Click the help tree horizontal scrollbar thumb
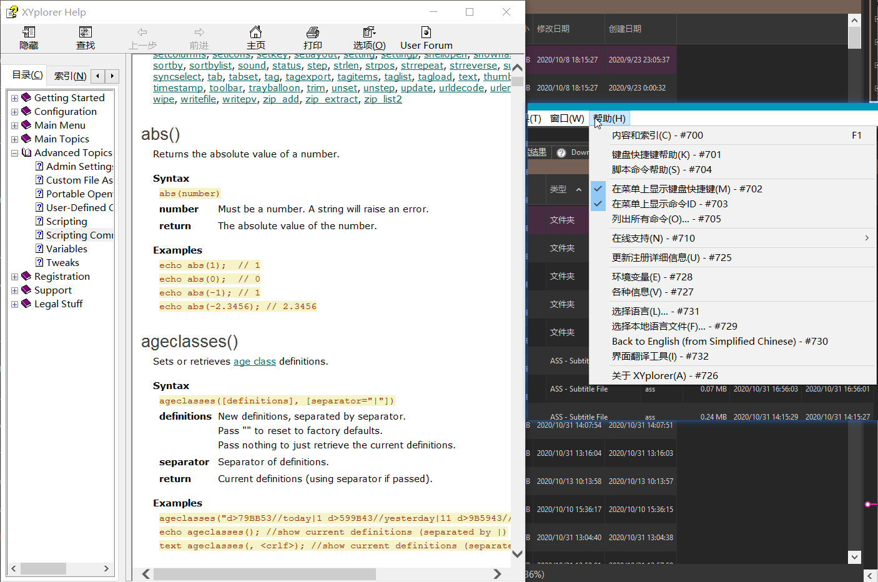878x582 pixels. [42, 569]
